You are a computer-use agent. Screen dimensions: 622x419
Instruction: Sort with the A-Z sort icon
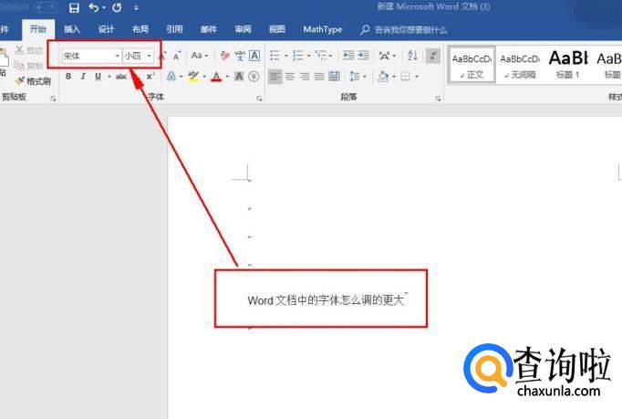(412, 56)
